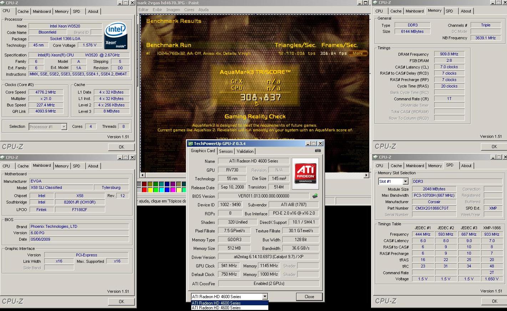Click the green BIOS save chip icon
Screen dimensions: 507x311
click(315, 196)
